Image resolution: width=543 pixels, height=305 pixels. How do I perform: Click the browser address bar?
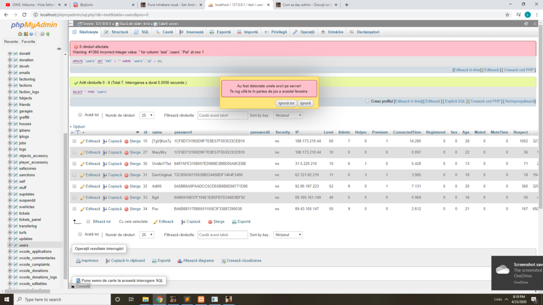267,15
